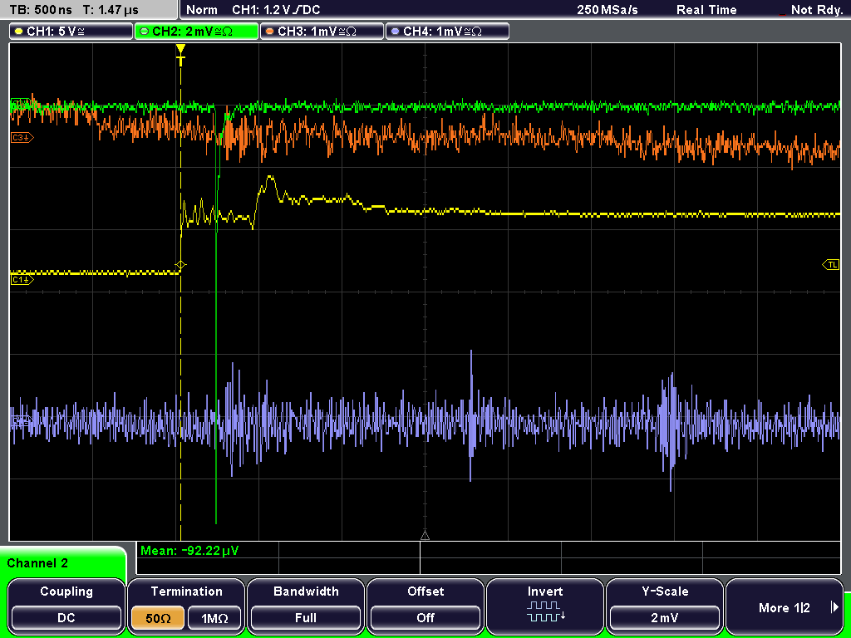Select the CH4: 1 mV channel label

(447, 32)
